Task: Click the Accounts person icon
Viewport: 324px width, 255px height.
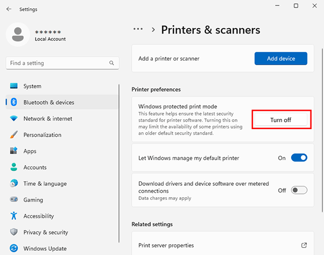Action: click(14, 167)
